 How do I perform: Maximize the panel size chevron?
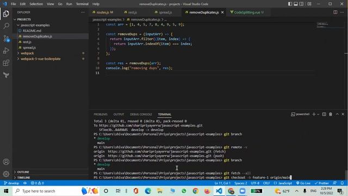(x=337, y=114)
